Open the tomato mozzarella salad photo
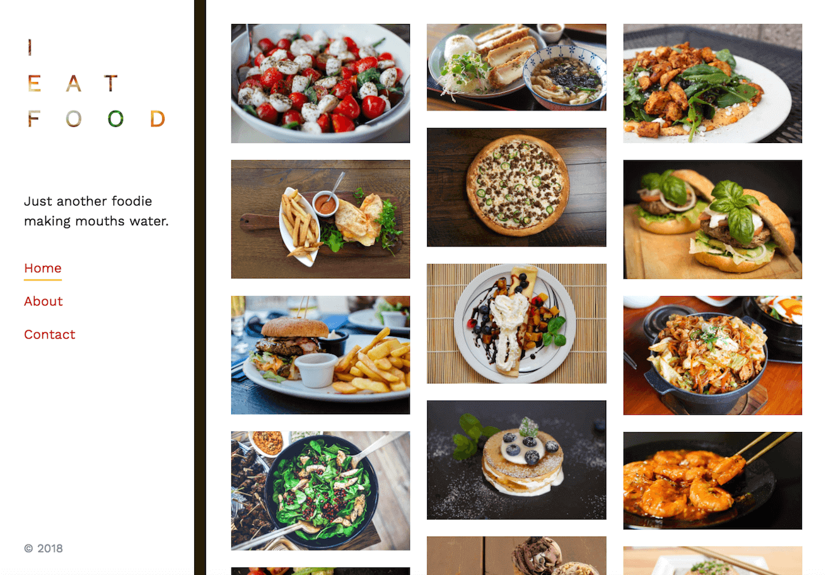The image size is (826, 575). (x=320, y=83)
